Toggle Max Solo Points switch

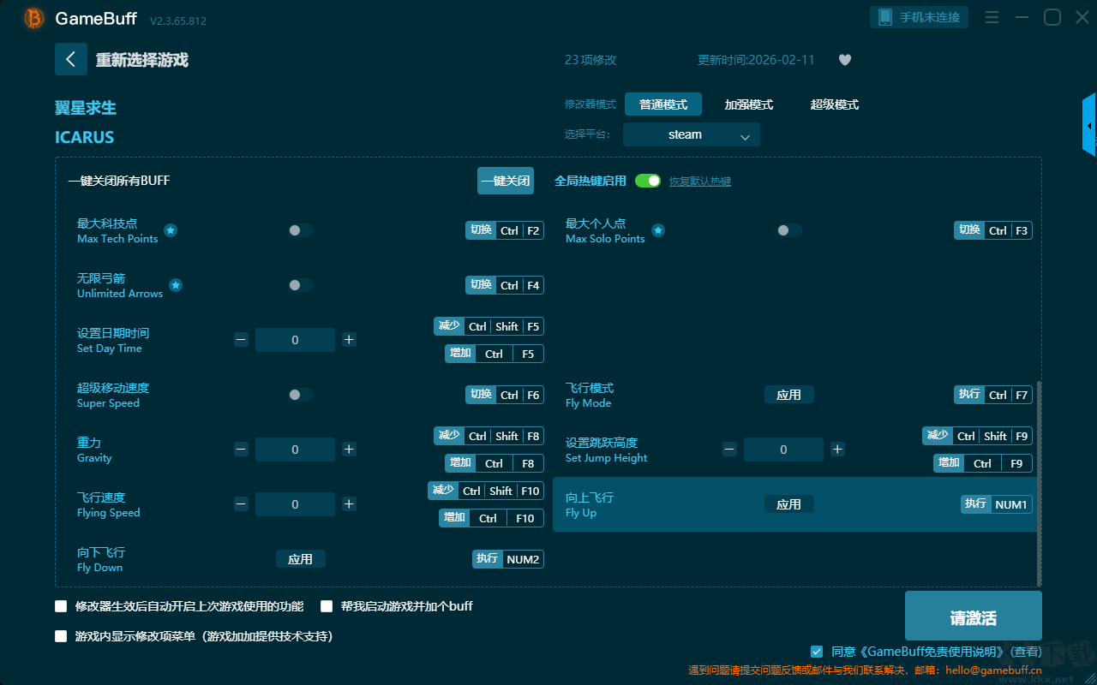pyautogui.click(x=789, y=230)
